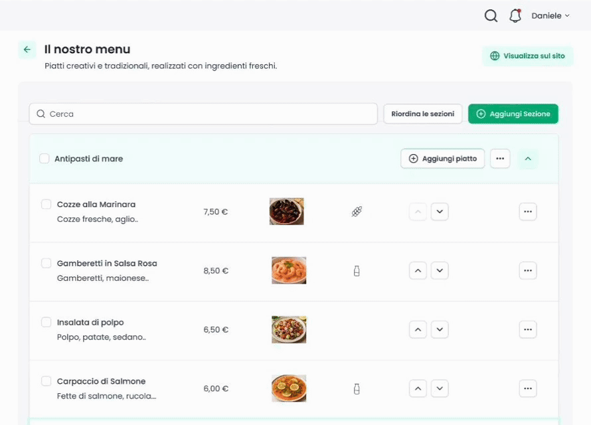This screenshot has height=425, width=591.
Task: Open more options for Carpaccio di Salmone
Action: 528,388
